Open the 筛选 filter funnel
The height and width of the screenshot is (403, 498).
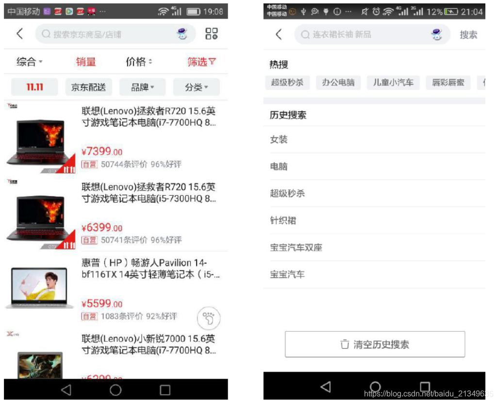coord(201,62)
